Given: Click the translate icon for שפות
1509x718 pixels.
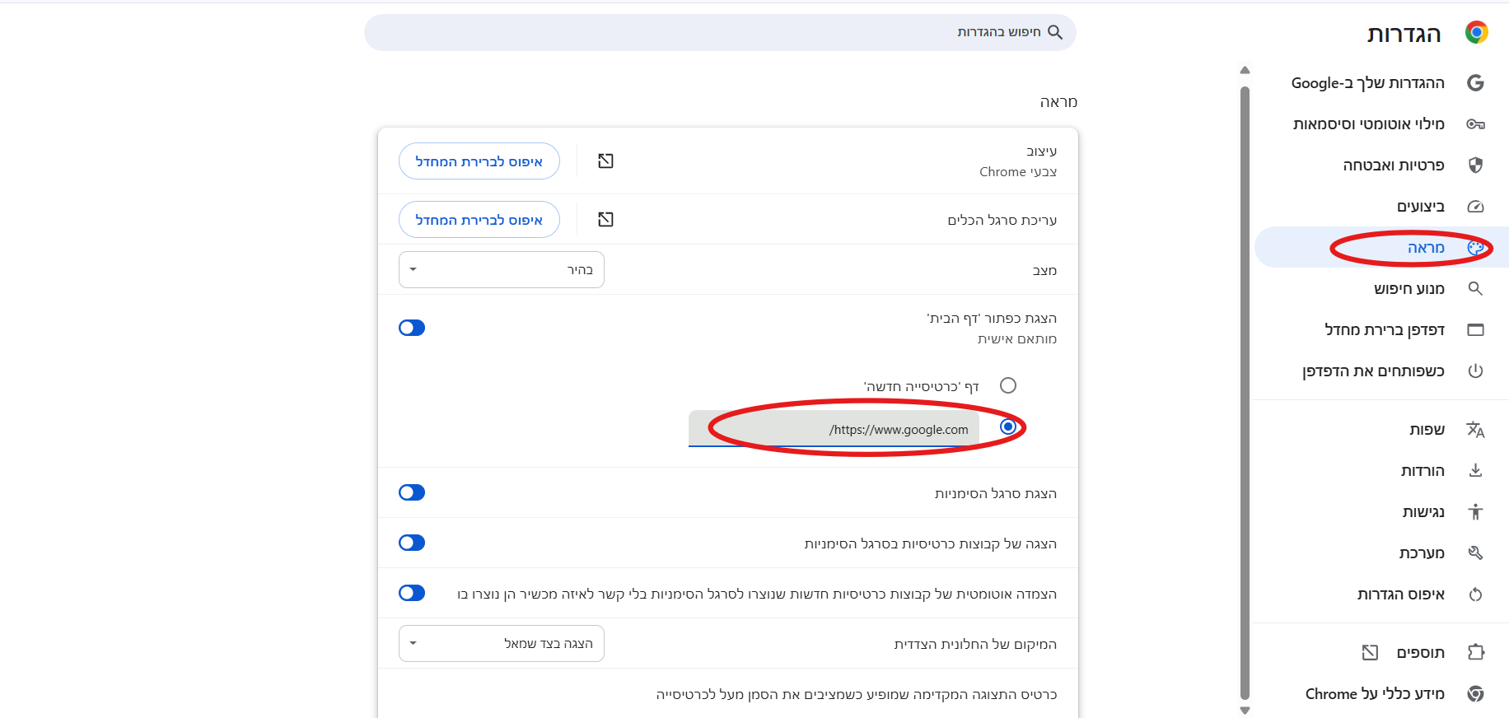Looking at the screenshot, I should 1475,430.
